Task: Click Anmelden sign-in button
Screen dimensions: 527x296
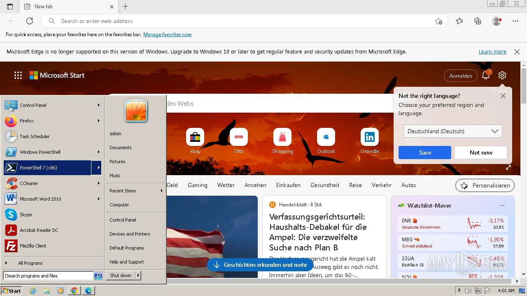Action: point(461,76)
